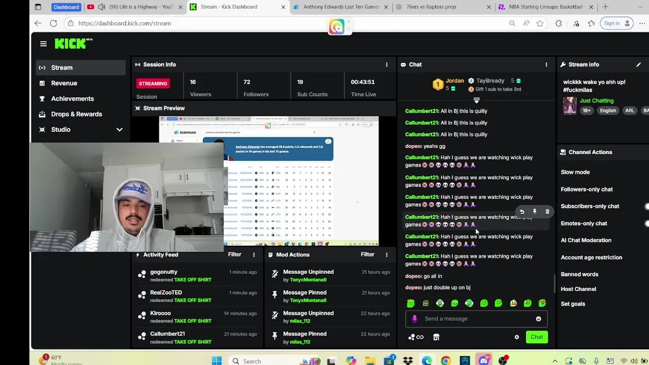Image resolution: width=649 pixels, height=365 pixels.
Task: Open chat settings gear icon
Action: (517, 337)
